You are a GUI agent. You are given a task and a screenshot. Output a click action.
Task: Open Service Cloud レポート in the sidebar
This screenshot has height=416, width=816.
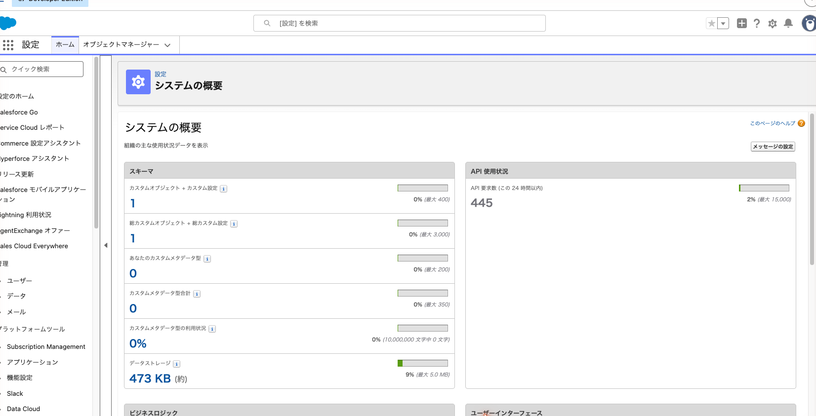(32, 127)
